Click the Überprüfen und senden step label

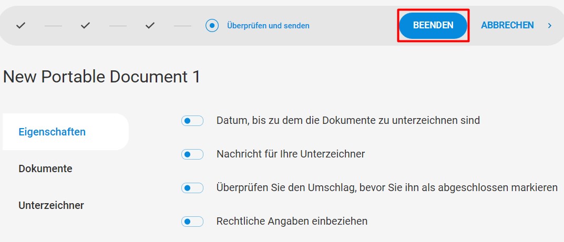(268, 26)
